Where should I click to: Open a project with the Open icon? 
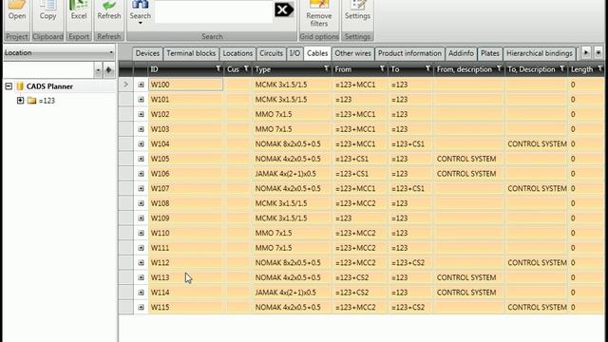(17, 10)
